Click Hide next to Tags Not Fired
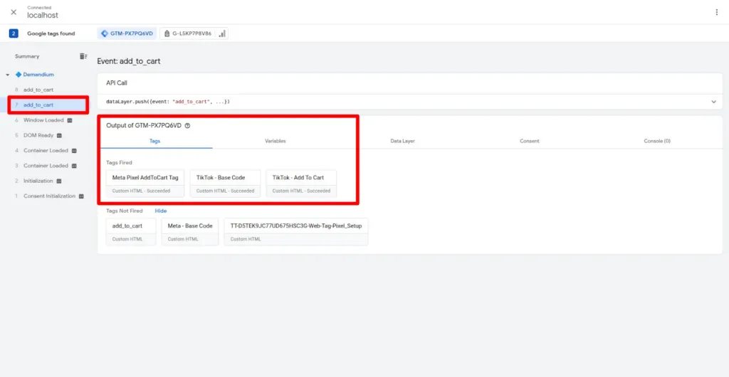729x377 pixels. click(x=160, y=211)
